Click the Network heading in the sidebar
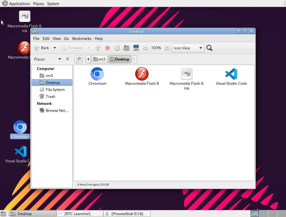This screenshot has width=286, height=217. tap(44, 103)
